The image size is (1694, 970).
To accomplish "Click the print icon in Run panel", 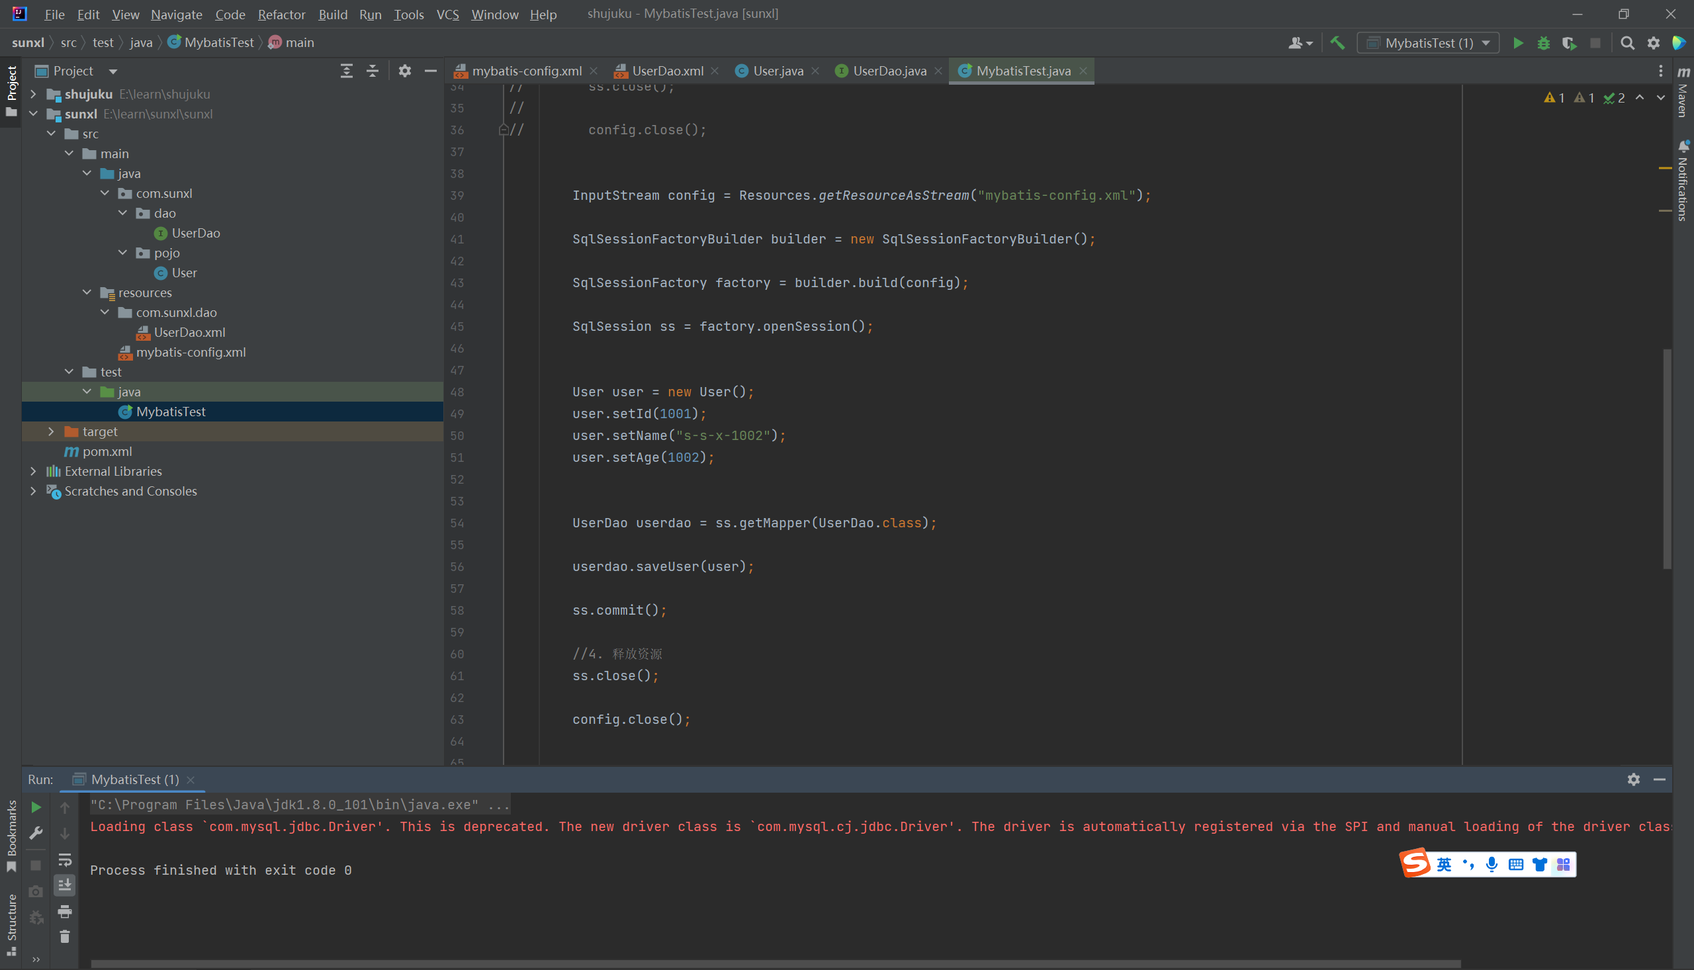I will coord(65,910).
